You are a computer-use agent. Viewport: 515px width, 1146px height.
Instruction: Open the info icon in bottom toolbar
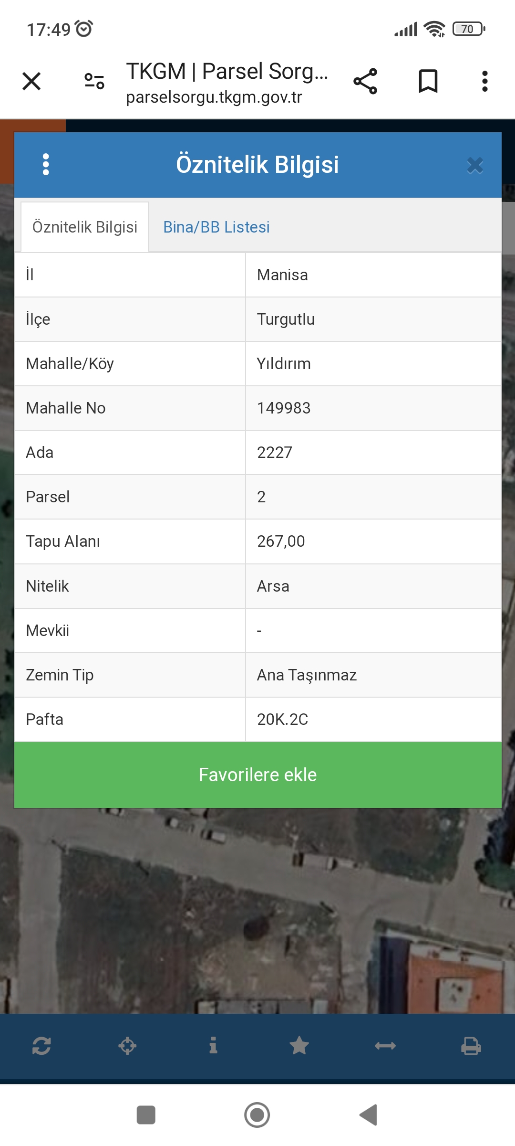(213, 1046)
